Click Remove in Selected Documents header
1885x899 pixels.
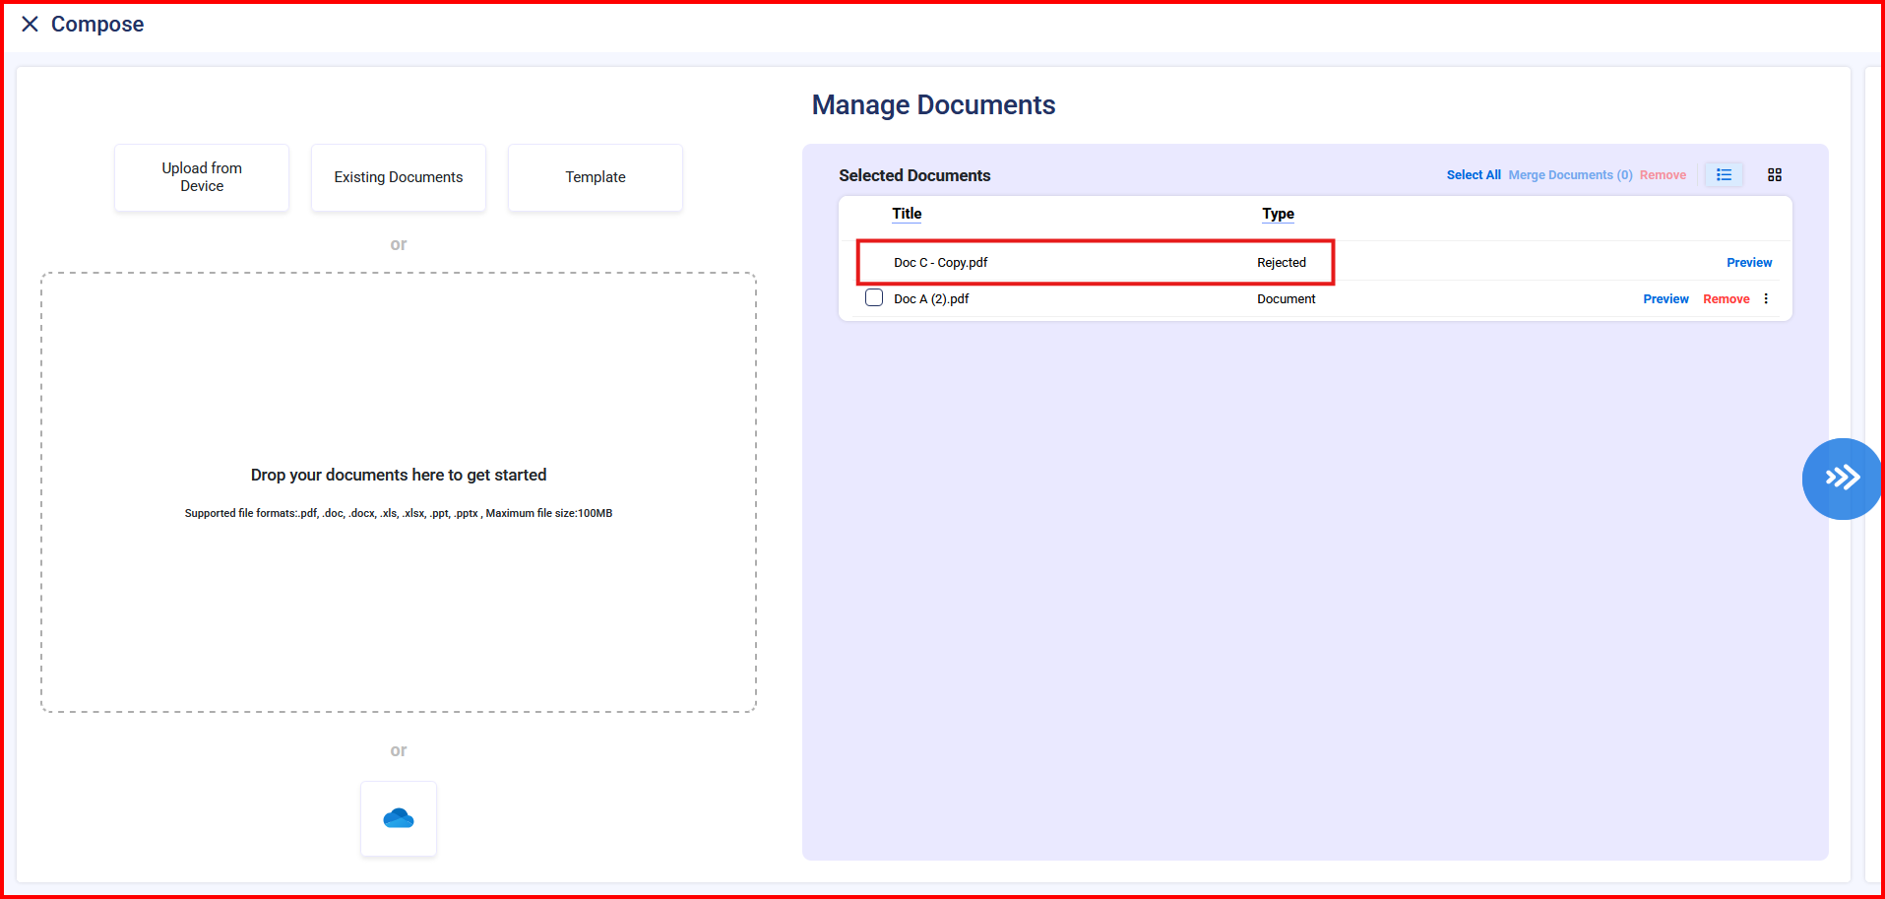click(1663, 175)
